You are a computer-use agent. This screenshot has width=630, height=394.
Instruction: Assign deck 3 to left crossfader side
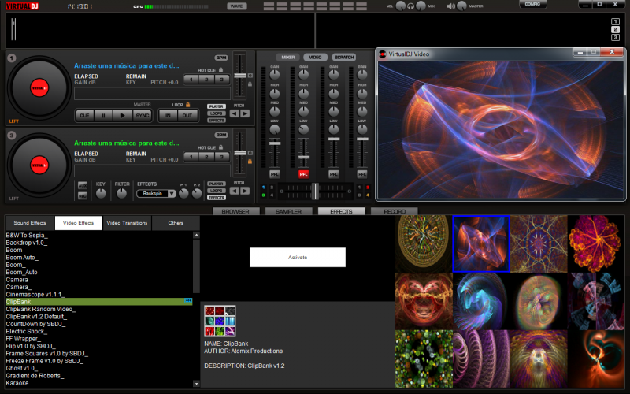click(264, 195)
